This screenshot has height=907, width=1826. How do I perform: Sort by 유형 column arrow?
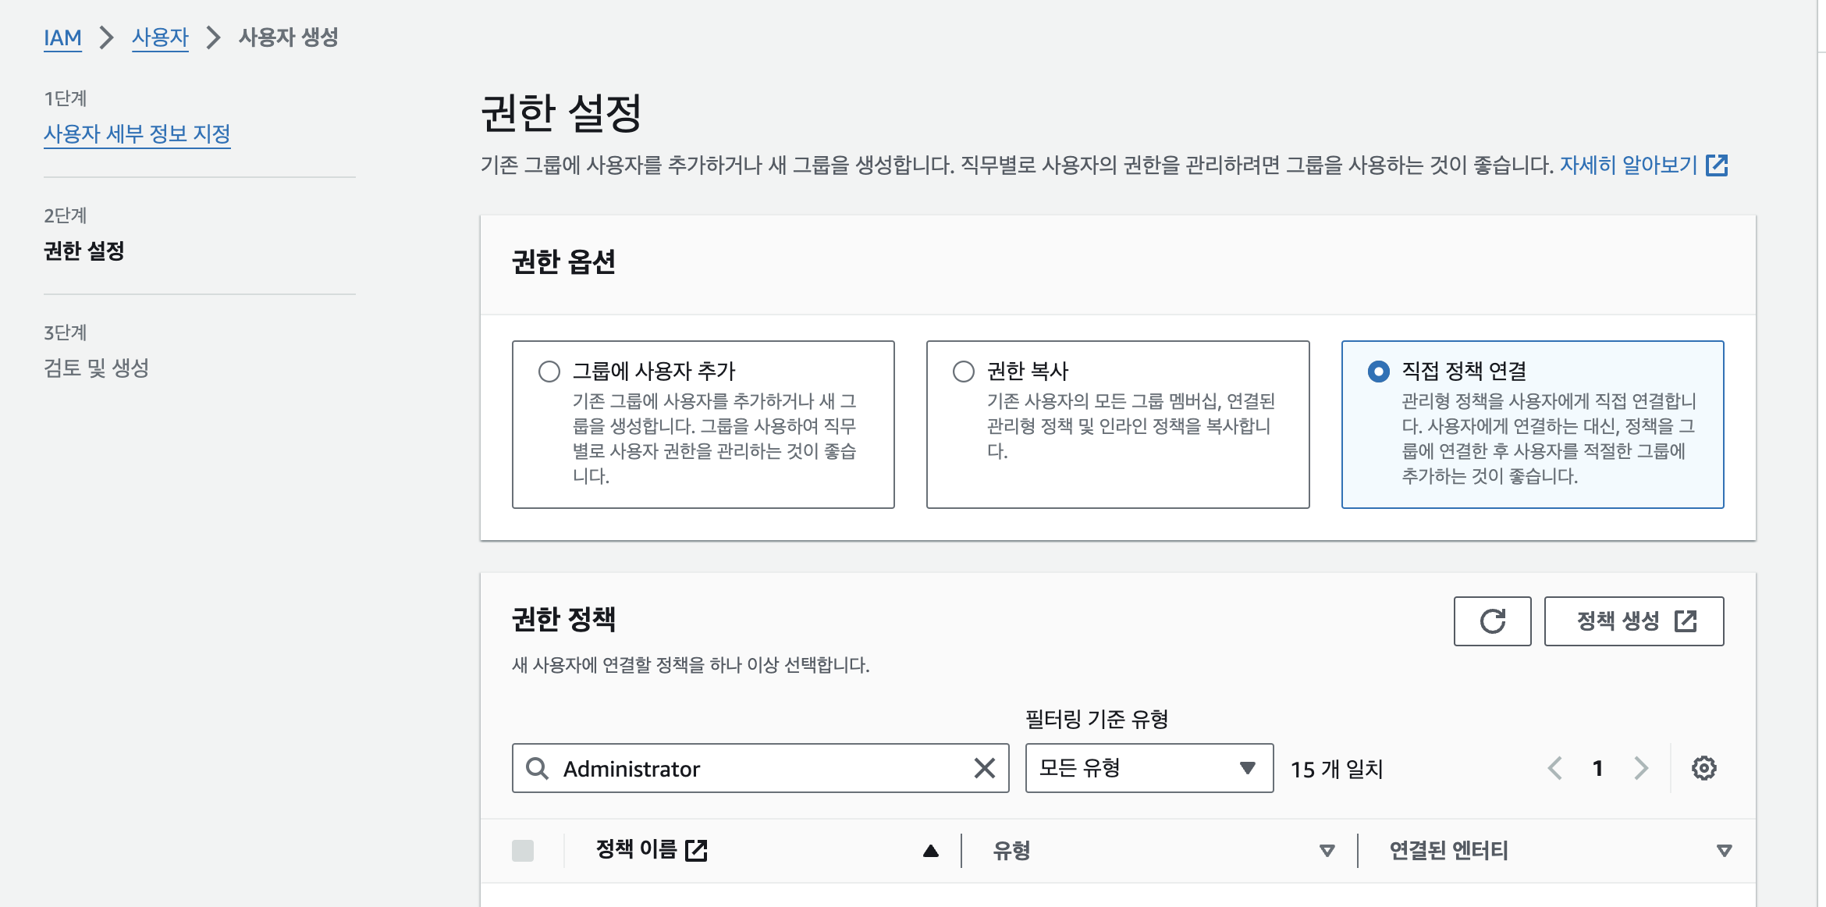coord(1327,851)
